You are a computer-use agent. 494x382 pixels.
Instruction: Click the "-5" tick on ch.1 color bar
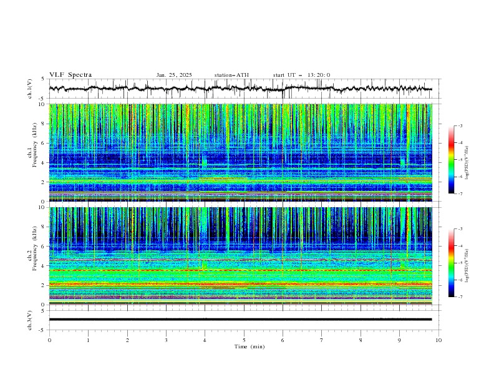click(x=460, y=160)
